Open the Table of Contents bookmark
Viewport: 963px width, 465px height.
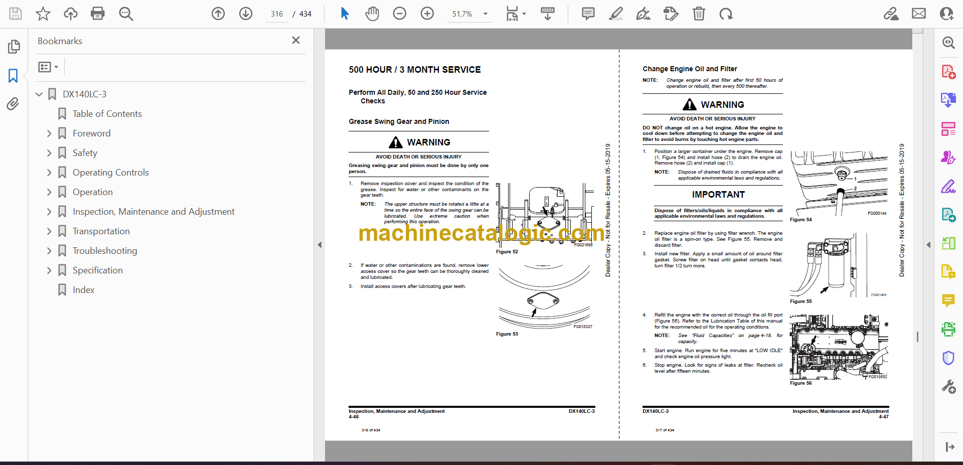click(107, 114)
